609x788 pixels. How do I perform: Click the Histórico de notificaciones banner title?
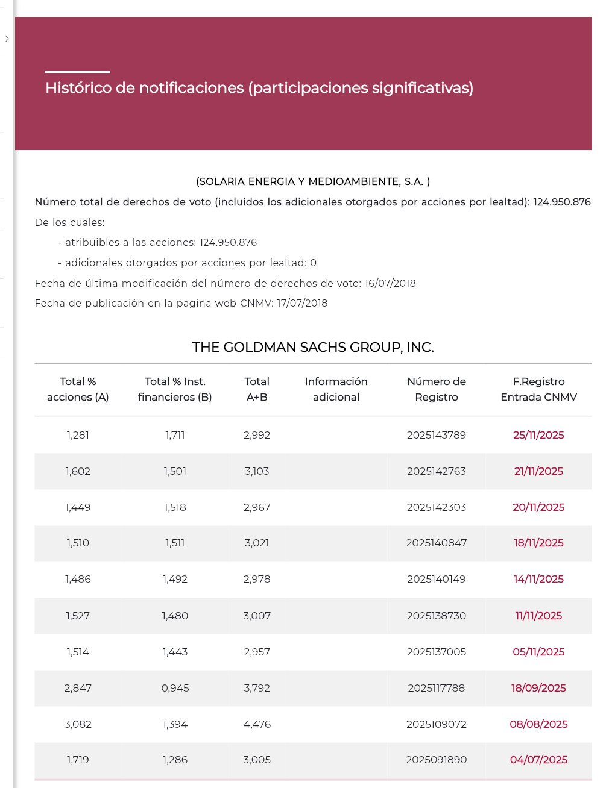(x=259, y=88)
